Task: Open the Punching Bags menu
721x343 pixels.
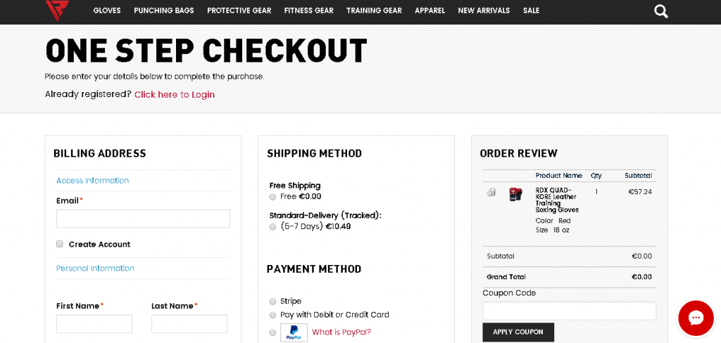Action: (164, 11)
